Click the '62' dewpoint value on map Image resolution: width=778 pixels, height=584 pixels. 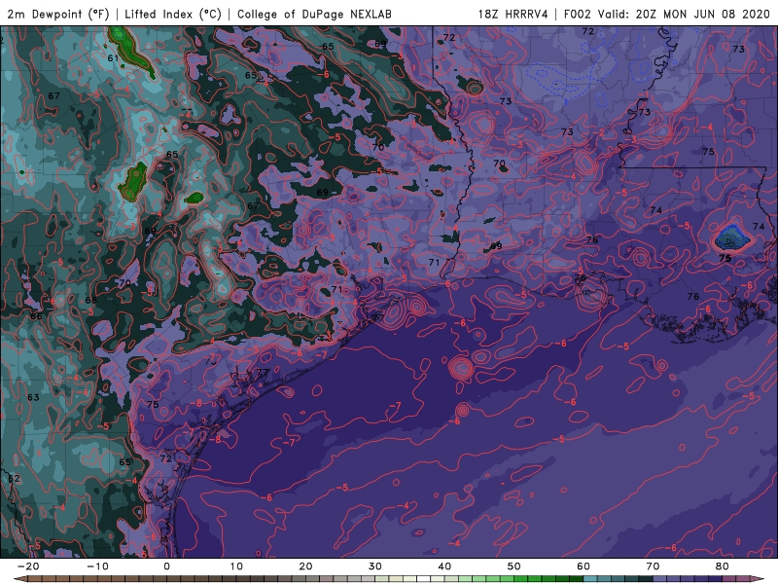pos(14,479)
